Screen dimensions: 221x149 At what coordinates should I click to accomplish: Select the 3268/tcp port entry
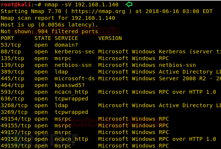[14, 106]
